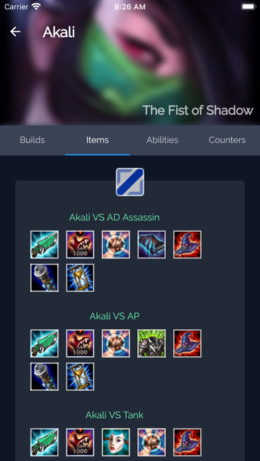
Task: Tap Zhonya's Hourglass in VS AP section
Action: pos(80,377)
